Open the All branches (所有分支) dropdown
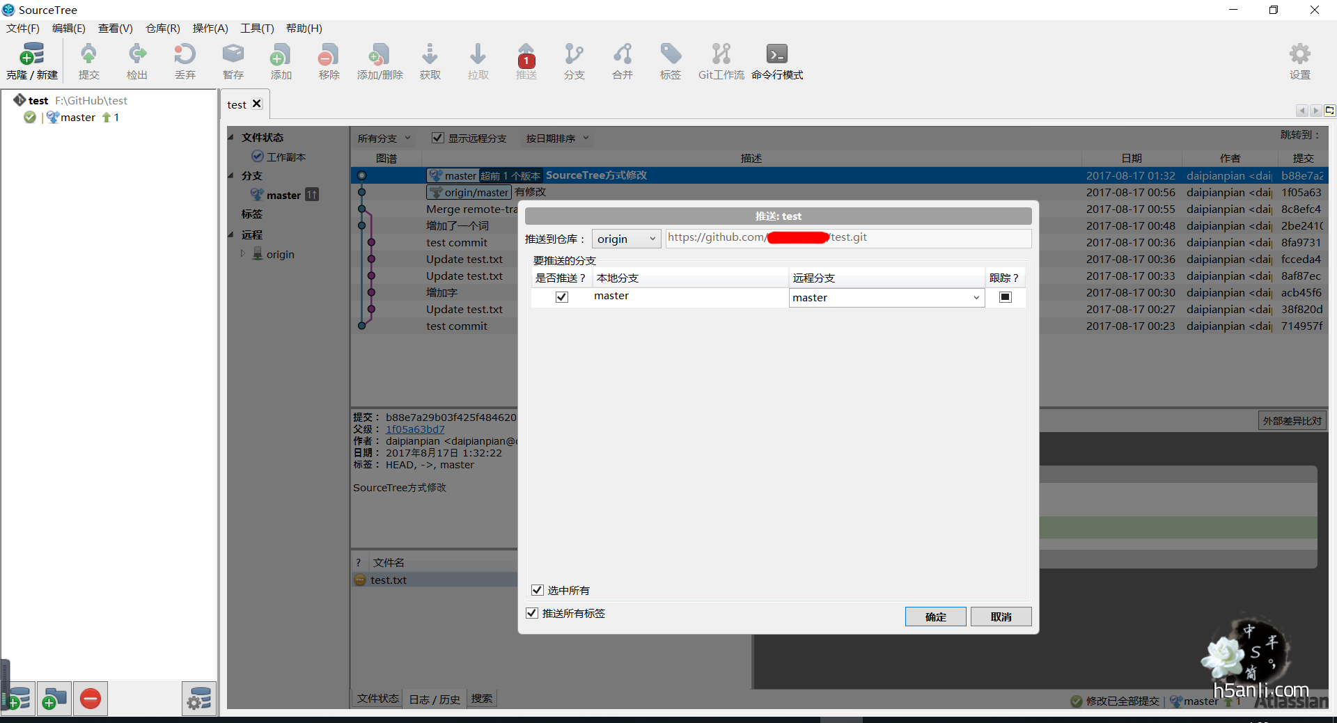 point(384,138)
